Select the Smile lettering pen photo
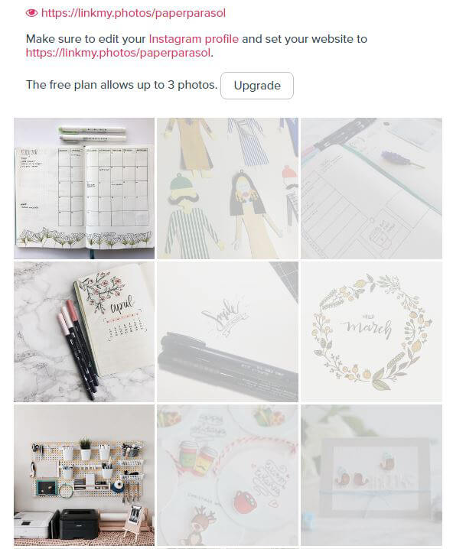Screen dimensions: 453x549 pos(228,332)
